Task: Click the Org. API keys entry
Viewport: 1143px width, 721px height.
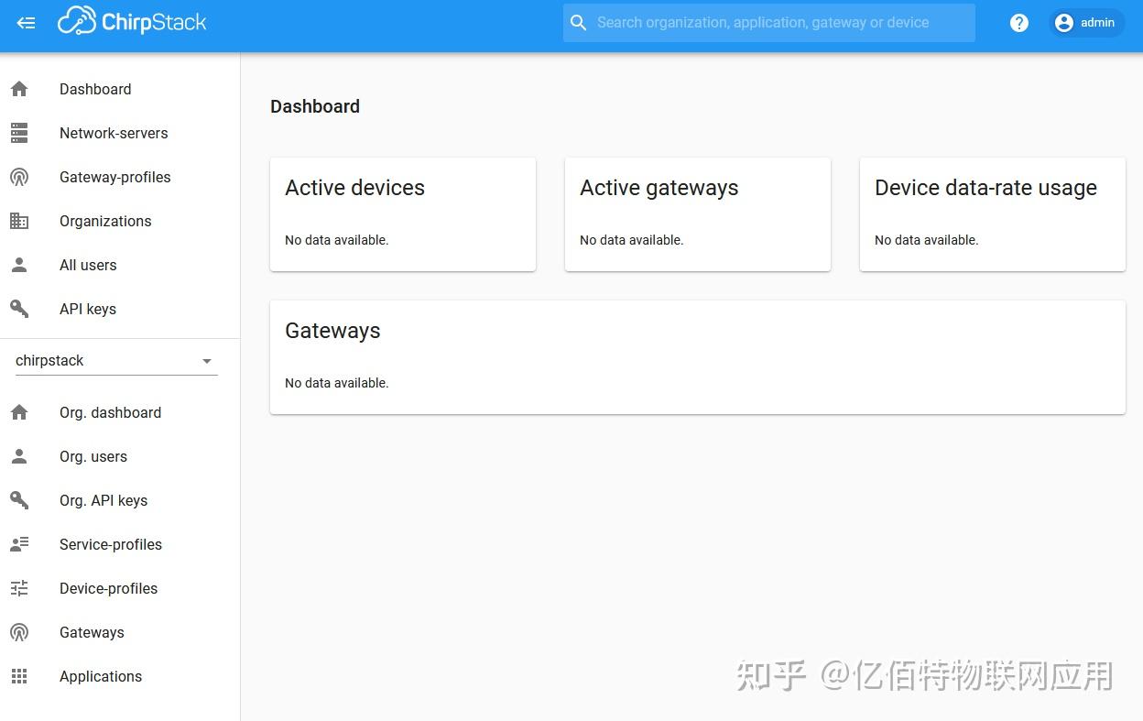Action: coord(103,500)
